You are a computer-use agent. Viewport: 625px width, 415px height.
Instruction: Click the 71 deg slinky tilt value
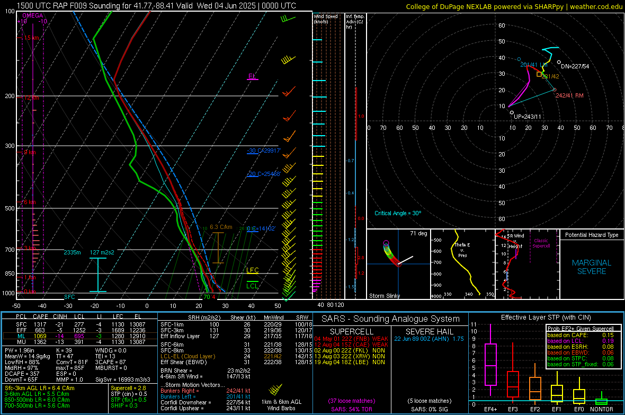click(418, 233)
